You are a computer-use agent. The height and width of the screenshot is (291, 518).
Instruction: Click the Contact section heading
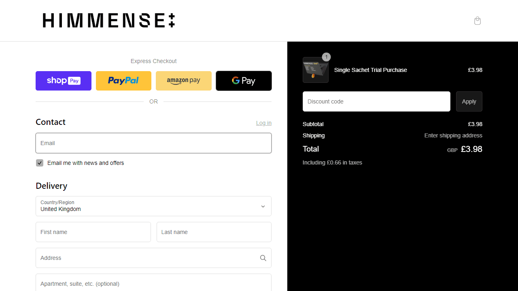pos(51,122)
